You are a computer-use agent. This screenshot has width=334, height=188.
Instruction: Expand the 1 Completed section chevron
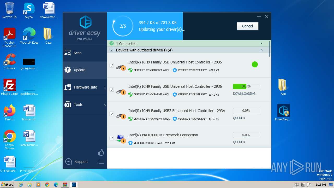pos(262,43)
